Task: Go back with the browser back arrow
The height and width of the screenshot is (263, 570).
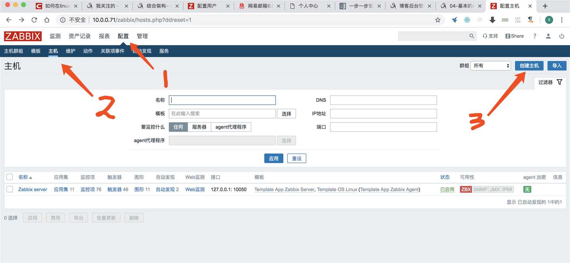Action: pyautogui.click(x=9, y=20)
